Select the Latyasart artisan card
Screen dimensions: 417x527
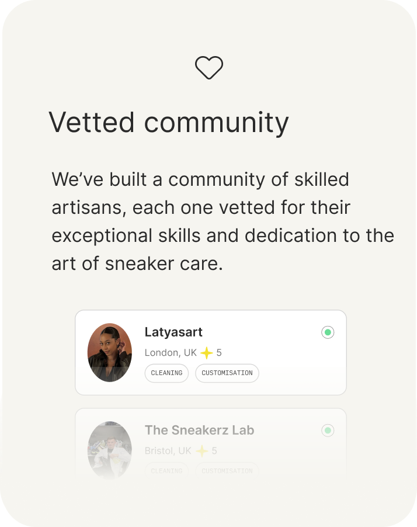[x=211, y=352]
